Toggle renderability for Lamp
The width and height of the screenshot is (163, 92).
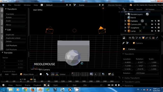point(159,31)
